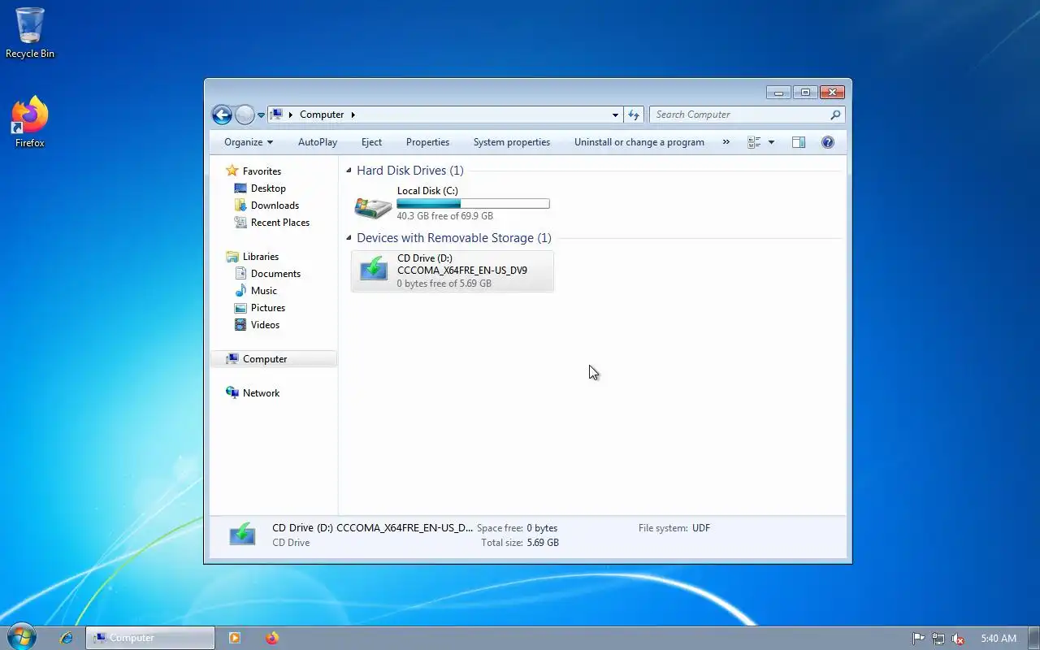Go back with the Back arrow button
This screenshot has height=650, width=1040.
click(222, 115)
